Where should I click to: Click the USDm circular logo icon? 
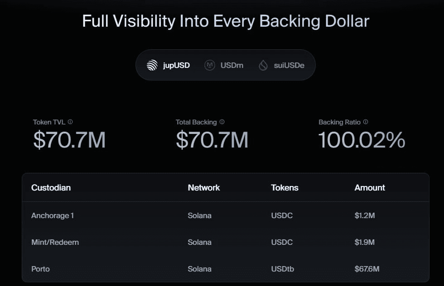point(209,65)
